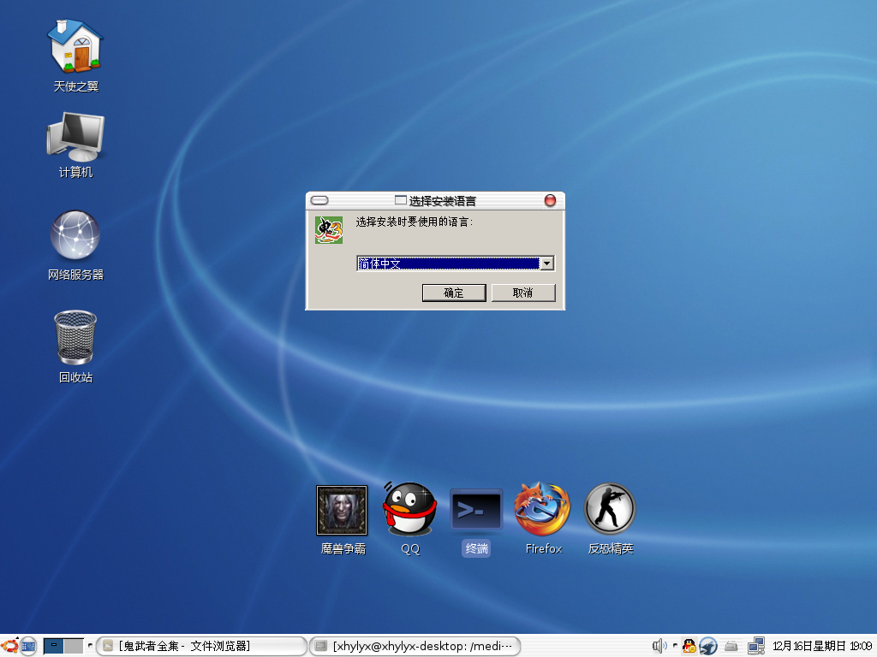Click the 确定 button
The image size is (877, 657).
[454, 293]
